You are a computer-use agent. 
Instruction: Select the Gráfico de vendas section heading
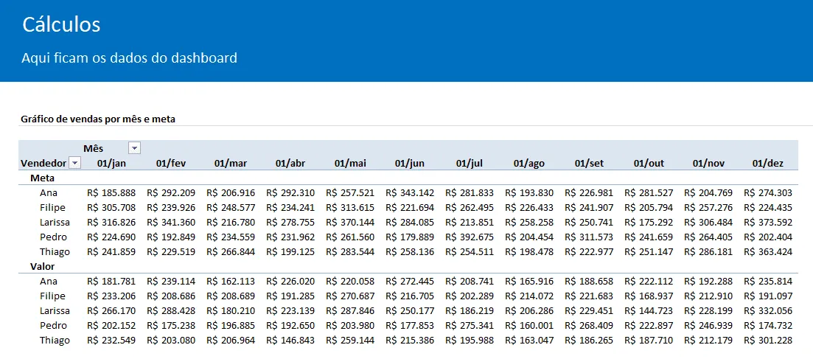[x=98, y=119]
